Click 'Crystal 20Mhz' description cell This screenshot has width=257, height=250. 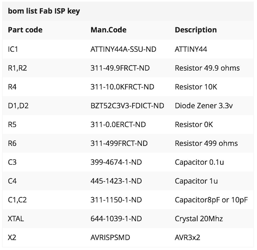[199, 219]
